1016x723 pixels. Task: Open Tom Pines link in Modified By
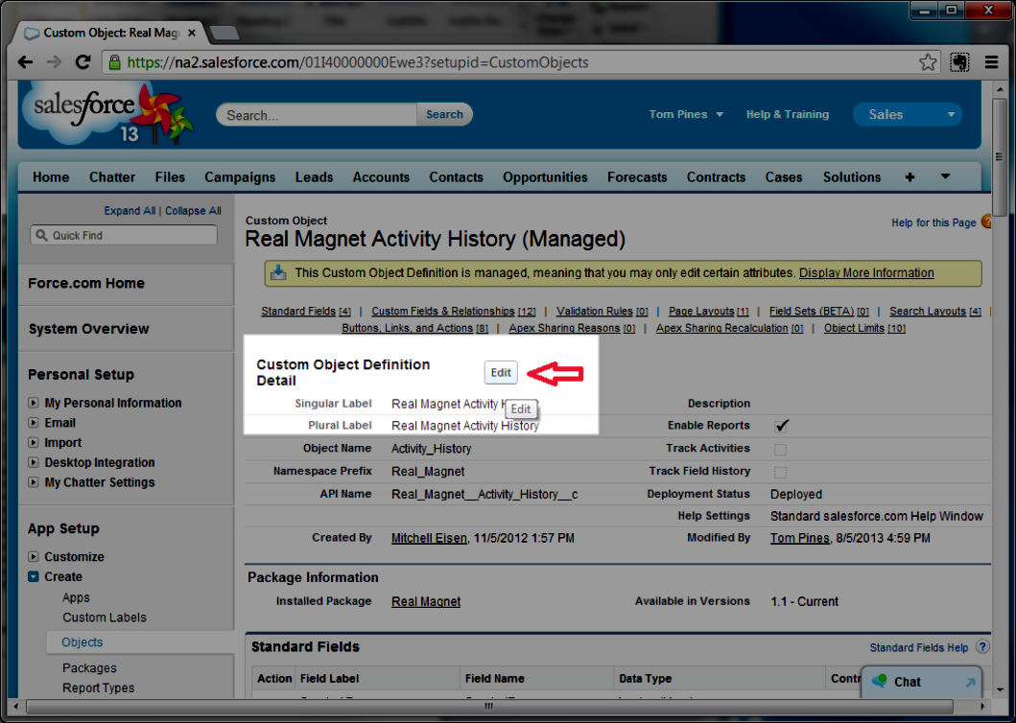coord(799,538)
